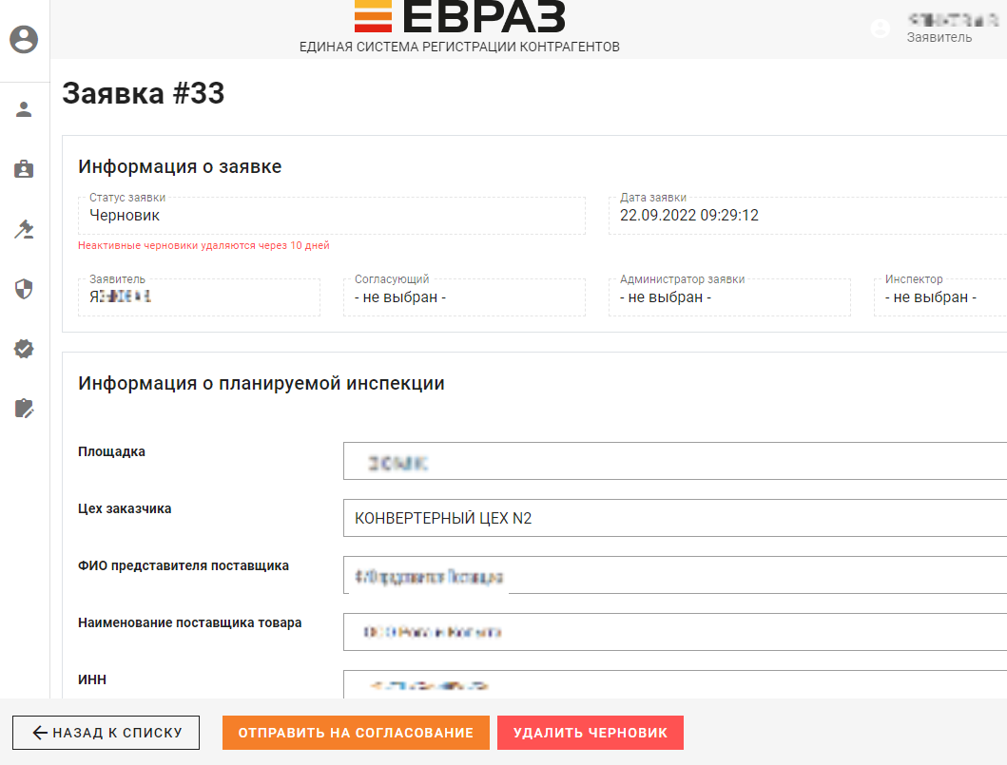Image resolution: width=1007 pixels, height=765 pixels.
Task: Click the large account circle icon in sidebar
Action: point(24,40)
